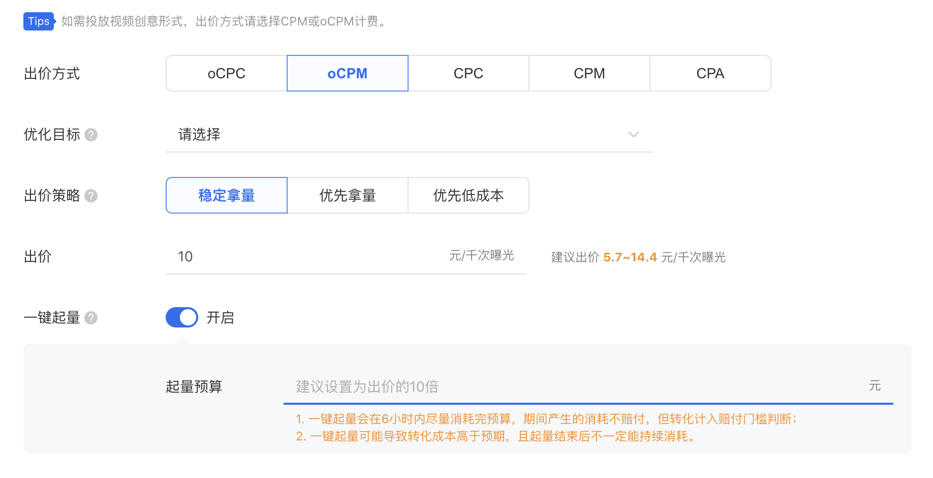This screenshot has height=478, width=933.
Task: Select the CPC payment method
Action: [468, 73]
